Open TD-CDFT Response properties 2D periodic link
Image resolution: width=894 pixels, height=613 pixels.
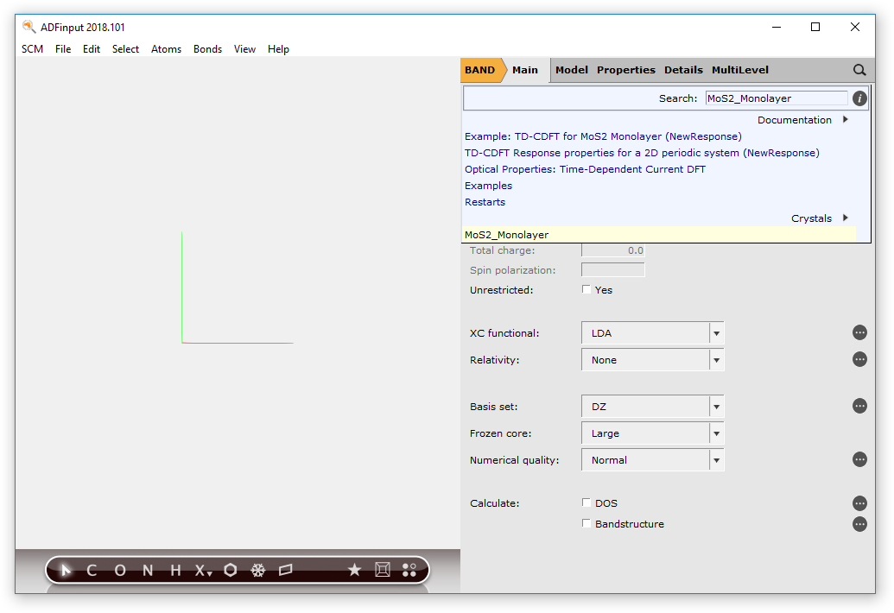pos(642,154)
